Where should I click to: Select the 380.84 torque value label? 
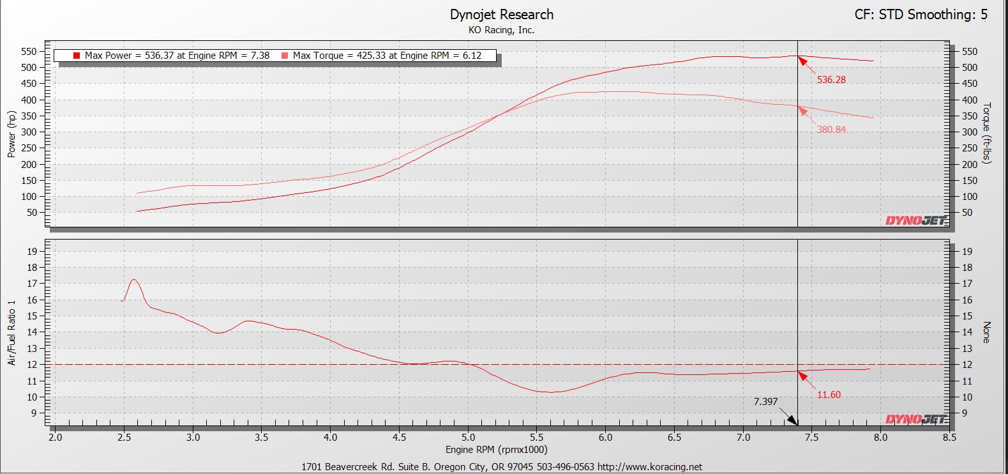click(x=831, y=130)
